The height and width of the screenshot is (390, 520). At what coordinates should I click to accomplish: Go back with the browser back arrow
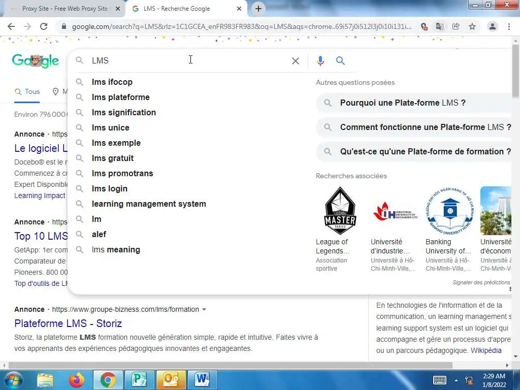11,26
